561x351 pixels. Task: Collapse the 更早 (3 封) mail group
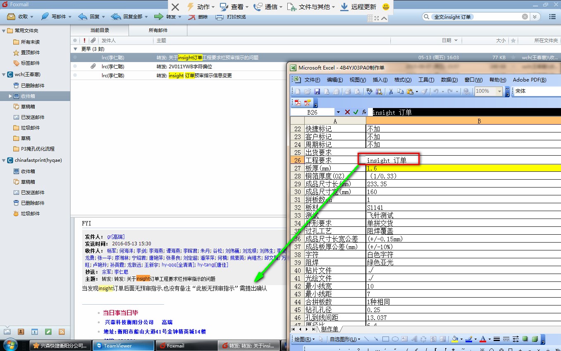pos(75,49)
